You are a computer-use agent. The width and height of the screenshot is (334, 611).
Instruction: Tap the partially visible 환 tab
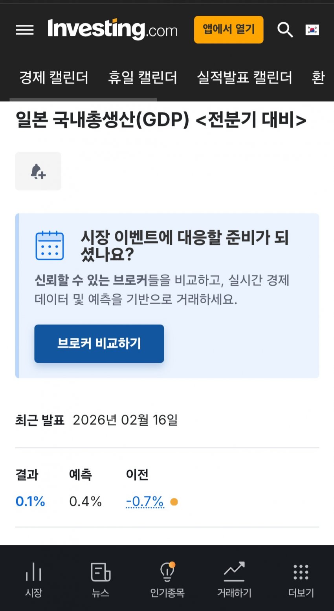[318, 78]
